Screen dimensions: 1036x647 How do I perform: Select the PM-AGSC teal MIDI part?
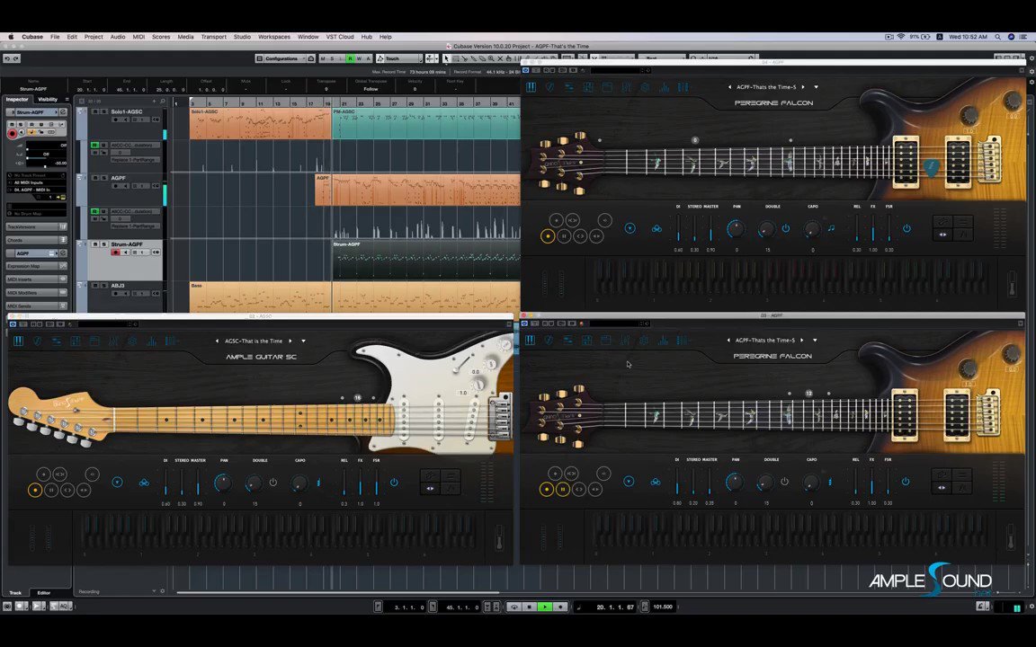click(x=425, y=123)
